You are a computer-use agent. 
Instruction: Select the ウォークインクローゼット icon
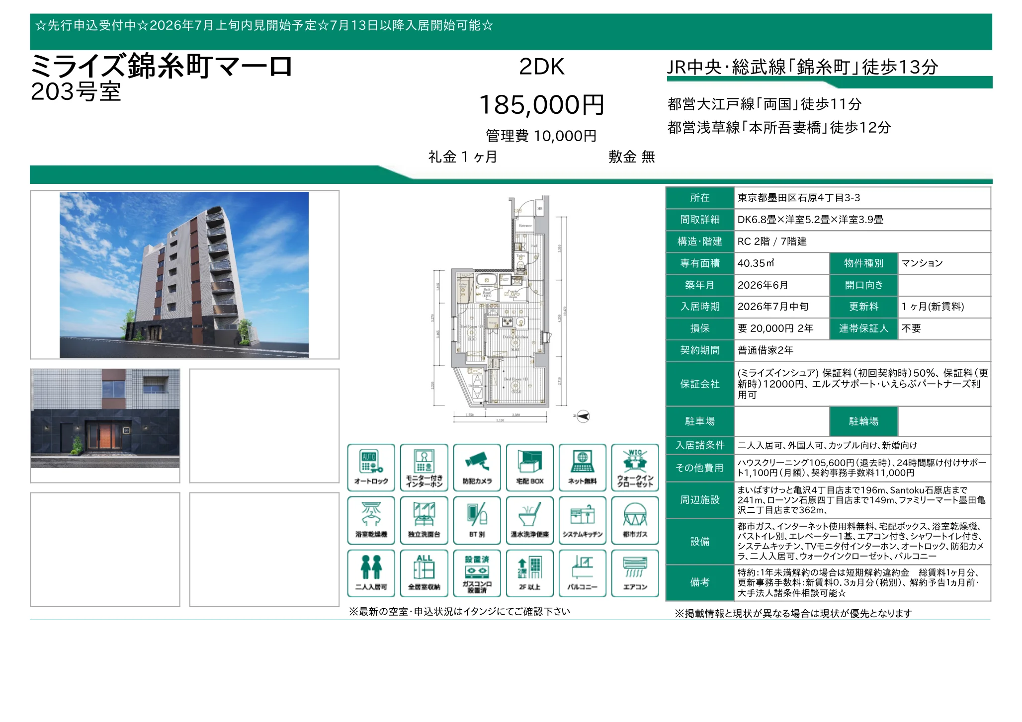point(635,468)
